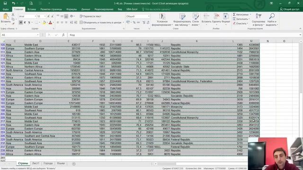The width and height of the screenshot is (303, 170).
Task: Align text to bottom of cell
Action: pyautogui.click(x=66, y=17)
